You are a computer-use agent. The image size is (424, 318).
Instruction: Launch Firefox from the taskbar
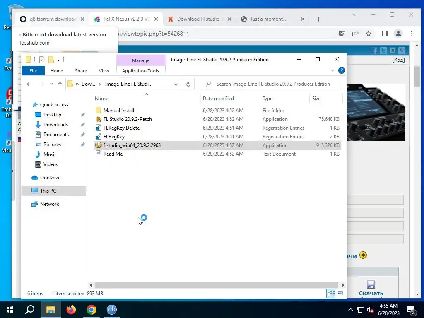(71, 310)
